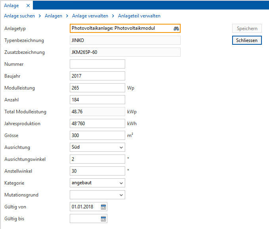269x229 pixels.
Task: Focus the Ausrichtungswinkel field with 2
Action: tap(97, 159)
